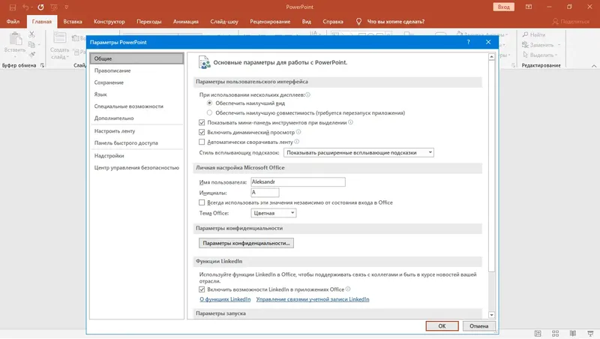Enable 'Автоматически сворачивать ленту' checkbox

(202, 142)
